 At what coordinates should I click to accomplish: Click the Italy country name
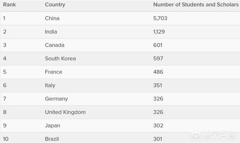tap(50, 85)
